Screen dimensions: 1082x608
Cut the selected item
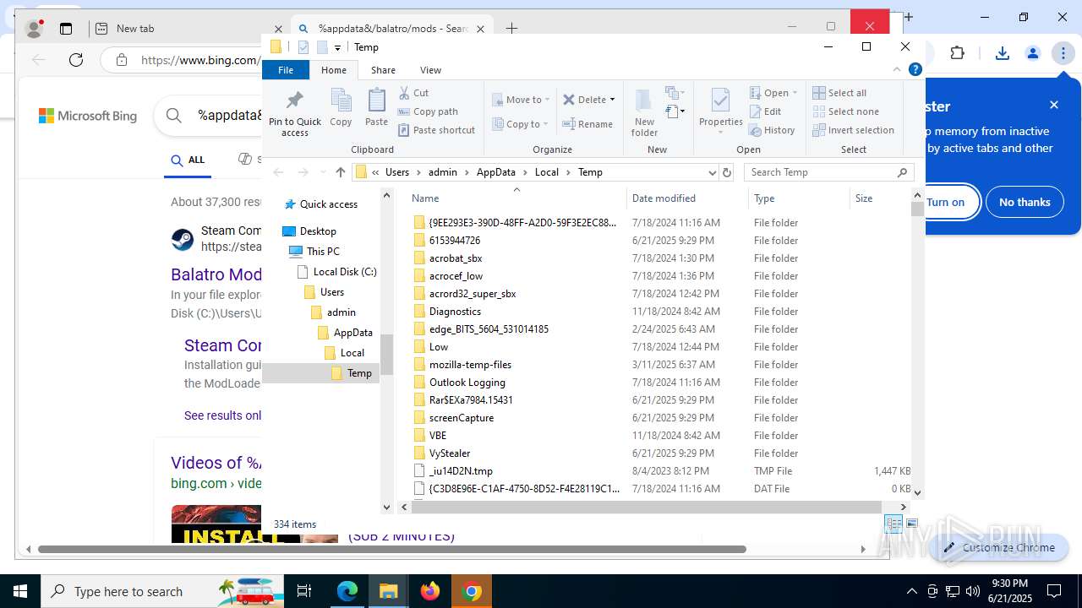point(413,93)
